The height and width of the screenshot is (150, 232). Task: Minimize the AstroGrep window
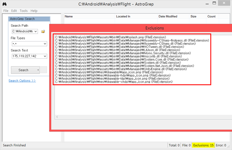(207, 4)
